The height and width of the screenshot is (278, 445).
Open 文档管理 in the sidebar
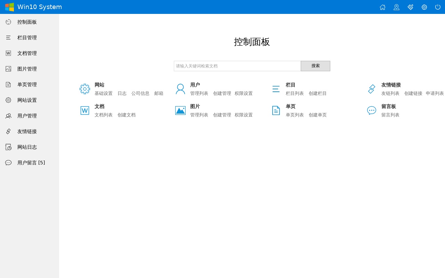pyautogui.click(x=27, y=53)
